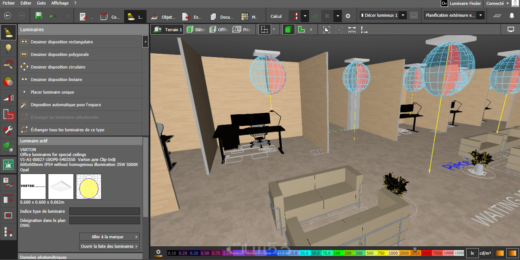This screenshot has width=520, height=260.
Task: Click the coordinate origin axes icon
Action: pyautogui.click(x=364, y=29)
